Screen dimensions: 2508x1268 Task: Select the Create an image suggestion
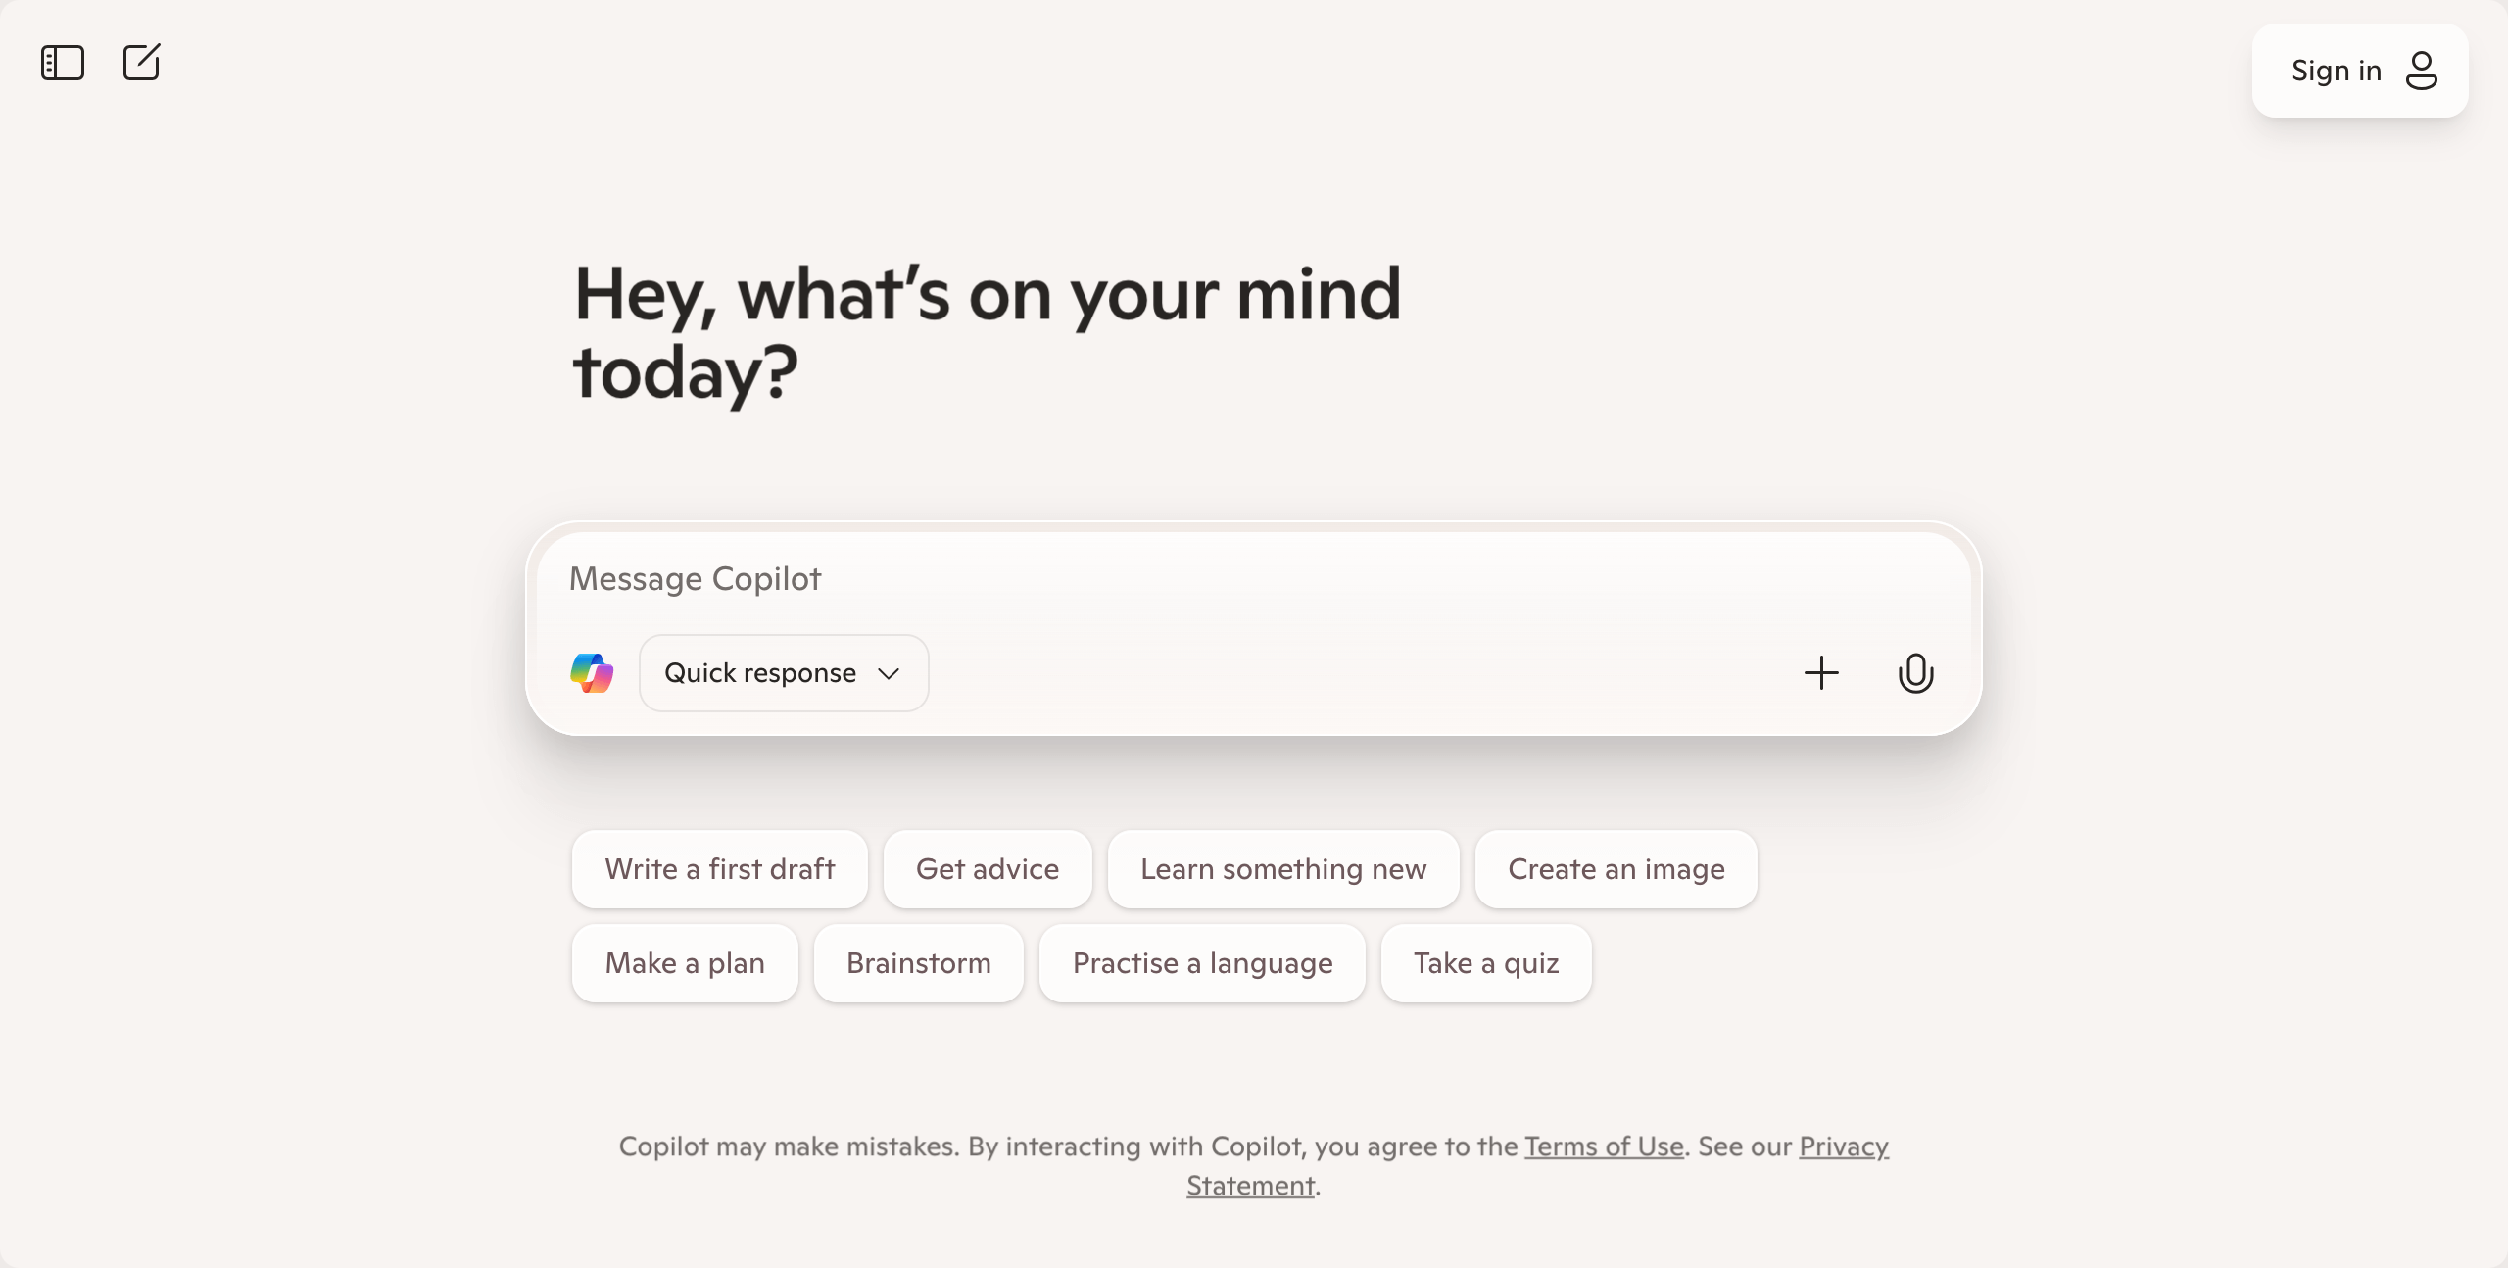coord(1616,869)
